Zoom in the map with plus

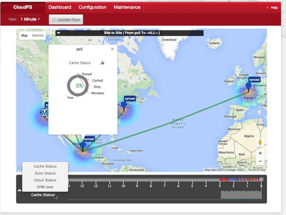260,153
